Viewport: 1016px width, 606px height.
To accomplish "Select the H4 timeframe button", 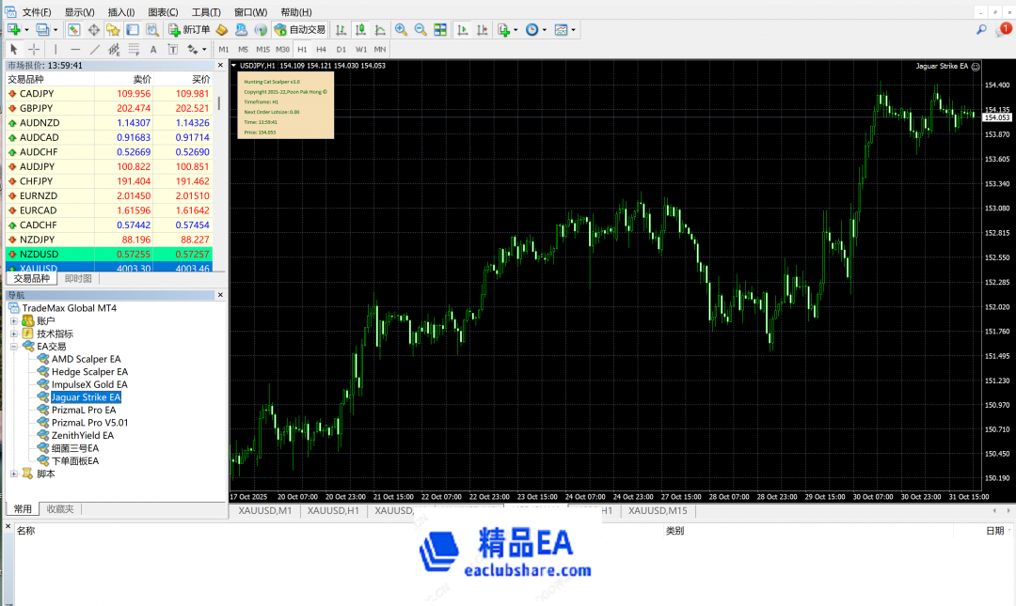I will click(x=322, y=49).
